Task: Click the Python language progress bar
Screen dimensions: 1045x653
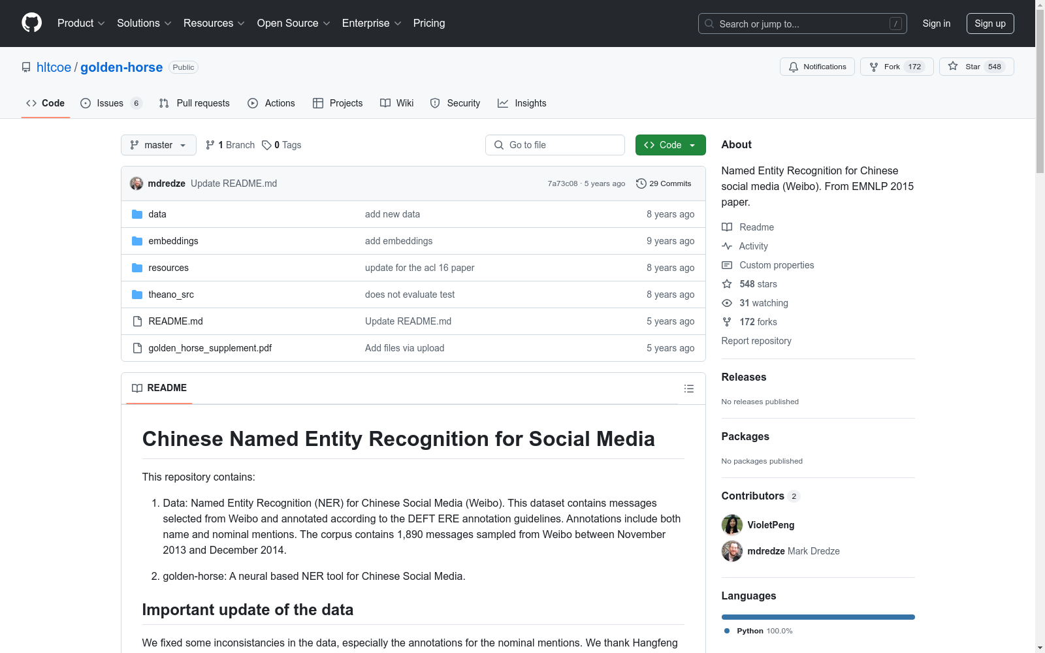Action: 818,617
